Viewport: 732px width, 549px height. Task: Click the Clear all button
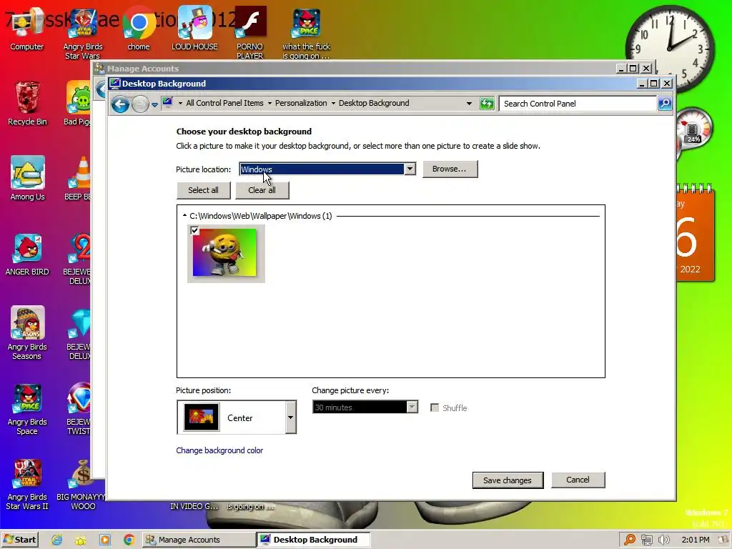[262, 190]
